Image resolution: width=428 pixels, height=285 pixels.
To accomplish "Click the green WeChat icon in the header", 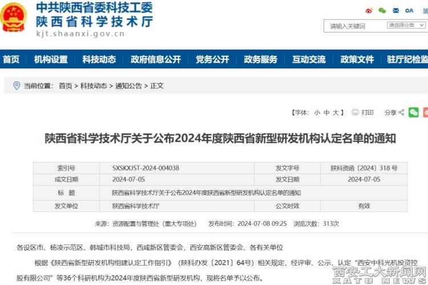I will 382,11.
